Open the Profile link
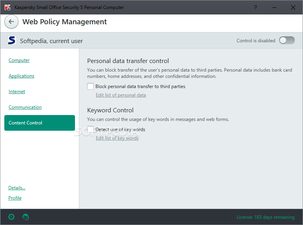Image resolution: width=303 pixels, height=225 pixels. coord(15,198)
